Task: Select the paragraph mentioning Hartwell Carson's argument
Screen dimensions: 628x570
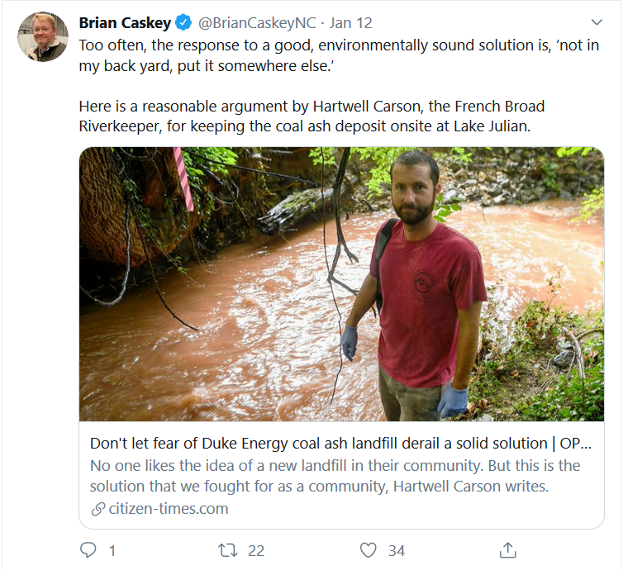Action: (312, 118)
